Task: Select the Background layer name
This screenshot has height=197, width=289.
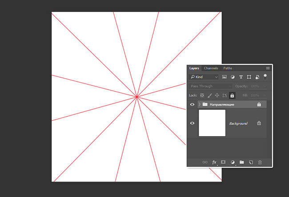Action: 238,123
